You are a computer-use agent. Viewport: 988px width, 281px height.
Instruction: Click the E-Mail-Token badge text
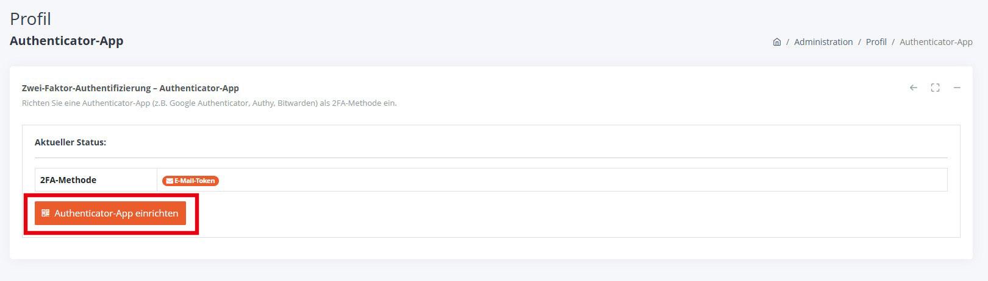coord(195,181)
